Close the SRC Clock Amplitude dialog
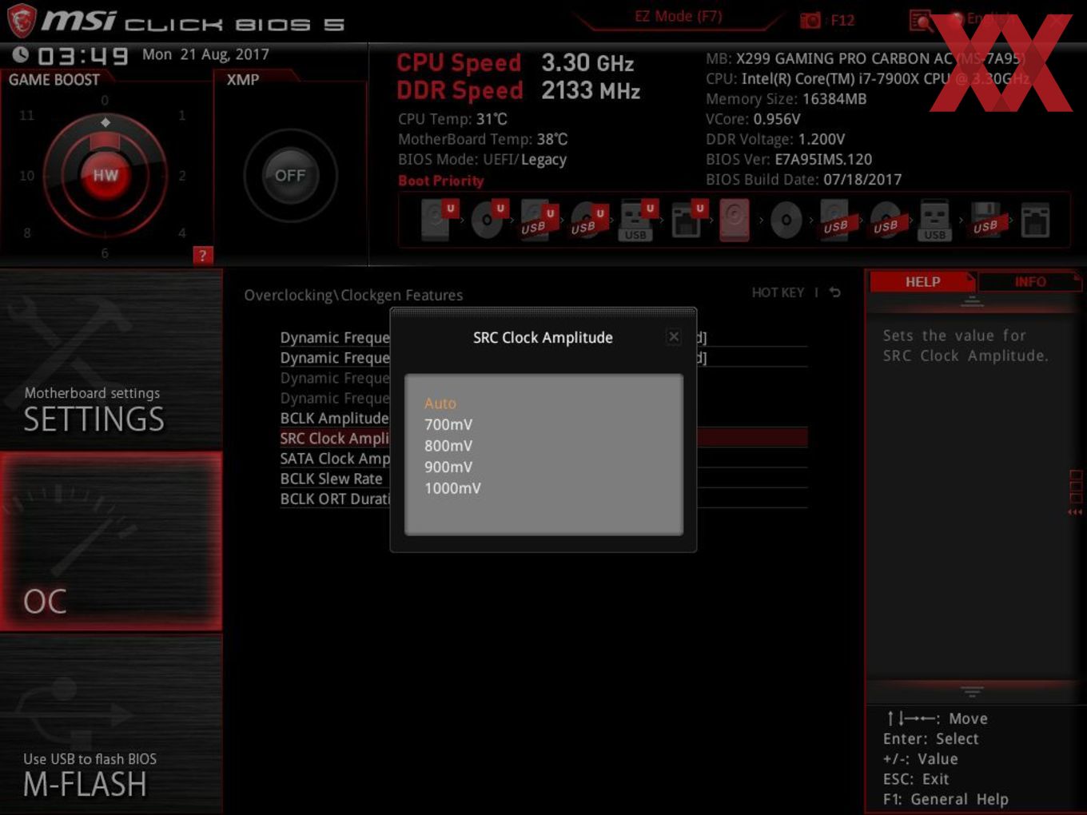 tap(674, 337)
